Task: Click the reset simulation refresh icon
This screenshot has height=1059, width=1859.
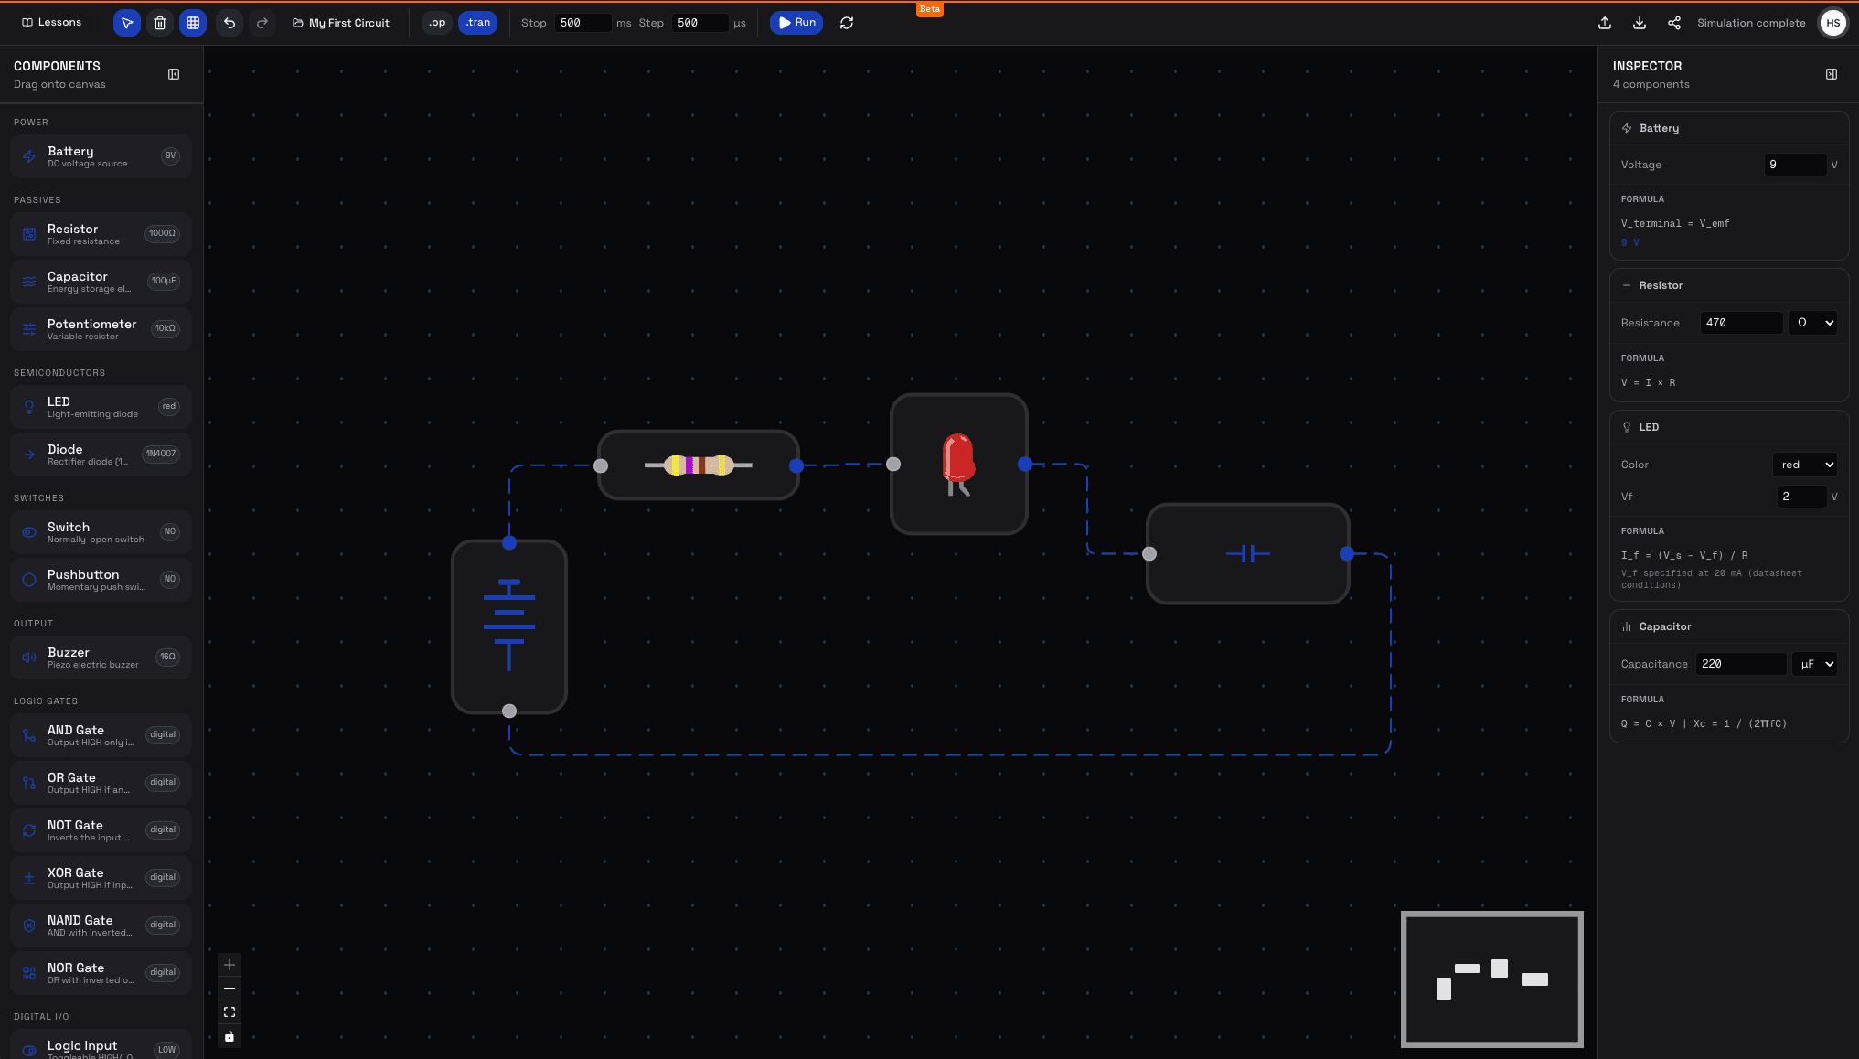Action: (x=847, y=23)
